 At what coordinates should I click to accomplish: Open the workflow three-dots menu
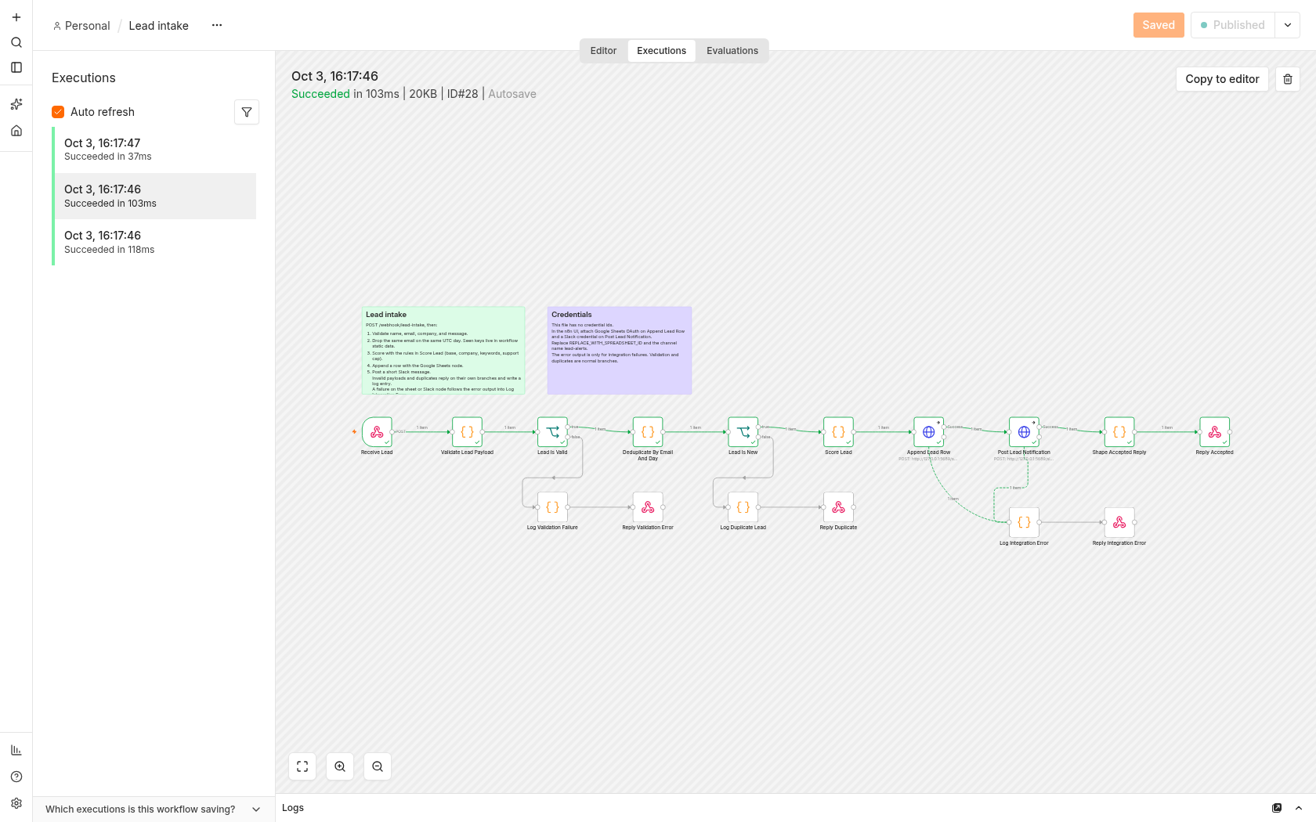217,25
